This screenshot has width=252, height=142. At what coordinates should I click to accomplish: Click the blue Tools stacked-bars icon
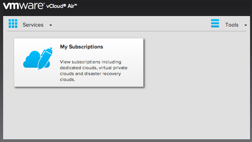(215, 23)
